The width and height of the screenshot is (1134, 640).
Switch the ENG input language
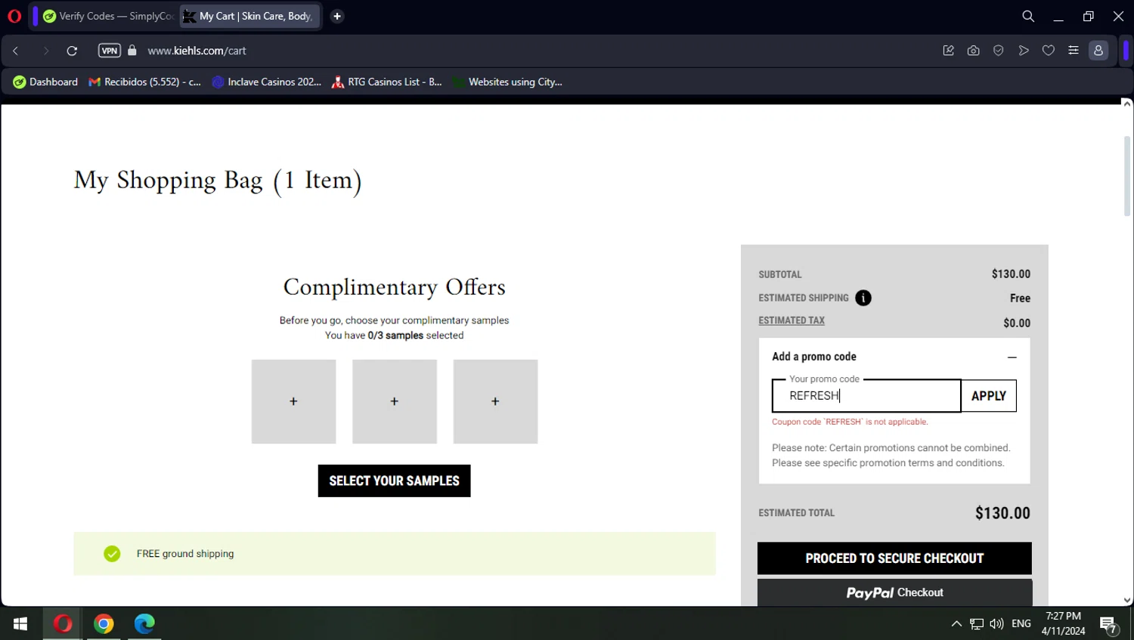tap(1021, 623)
